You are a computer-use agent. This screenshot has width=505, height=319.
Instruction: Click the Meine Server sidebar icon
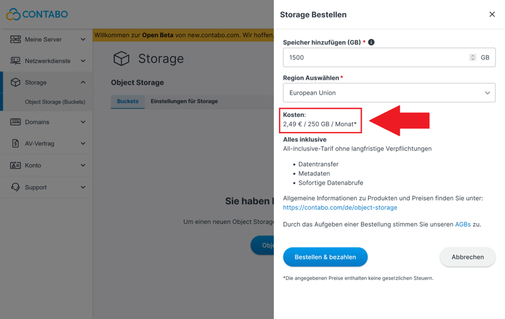click(15, 39)
